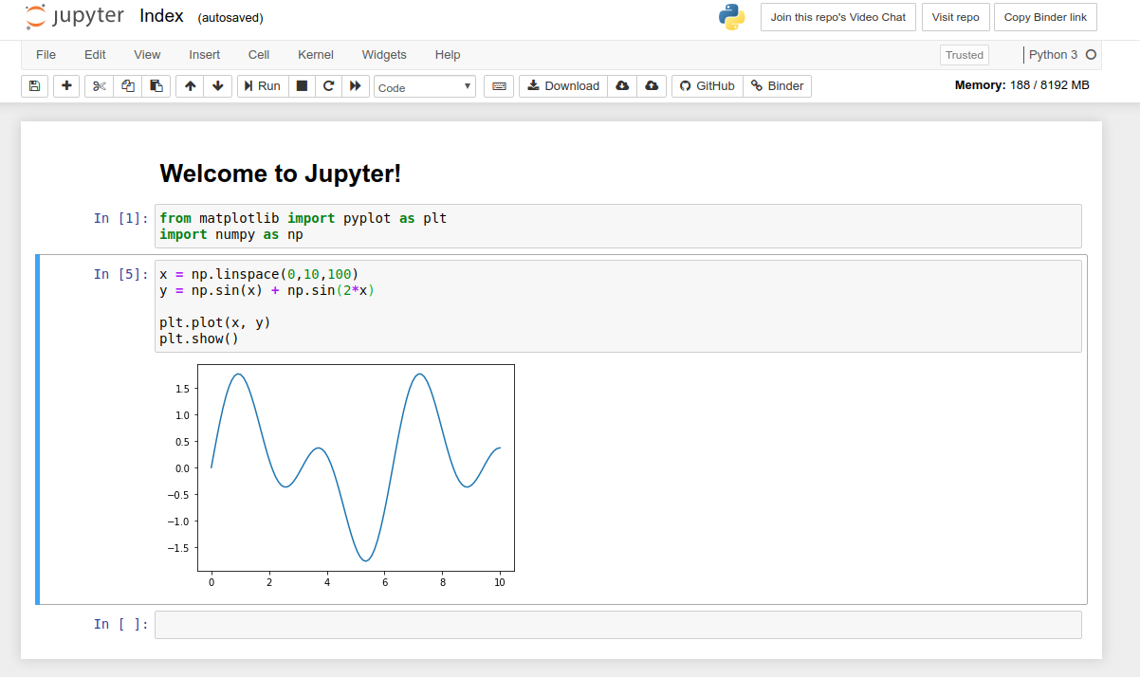This screenshot has width=1140, height=677.
Task: Select the empty input cell at the bottom
Action: 616,624
